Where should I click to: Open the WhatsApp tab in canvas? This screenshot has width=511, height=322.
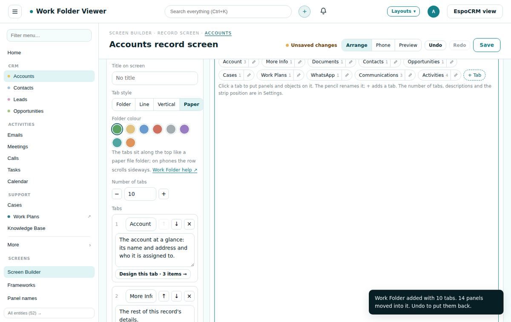[x=324, y=75]
